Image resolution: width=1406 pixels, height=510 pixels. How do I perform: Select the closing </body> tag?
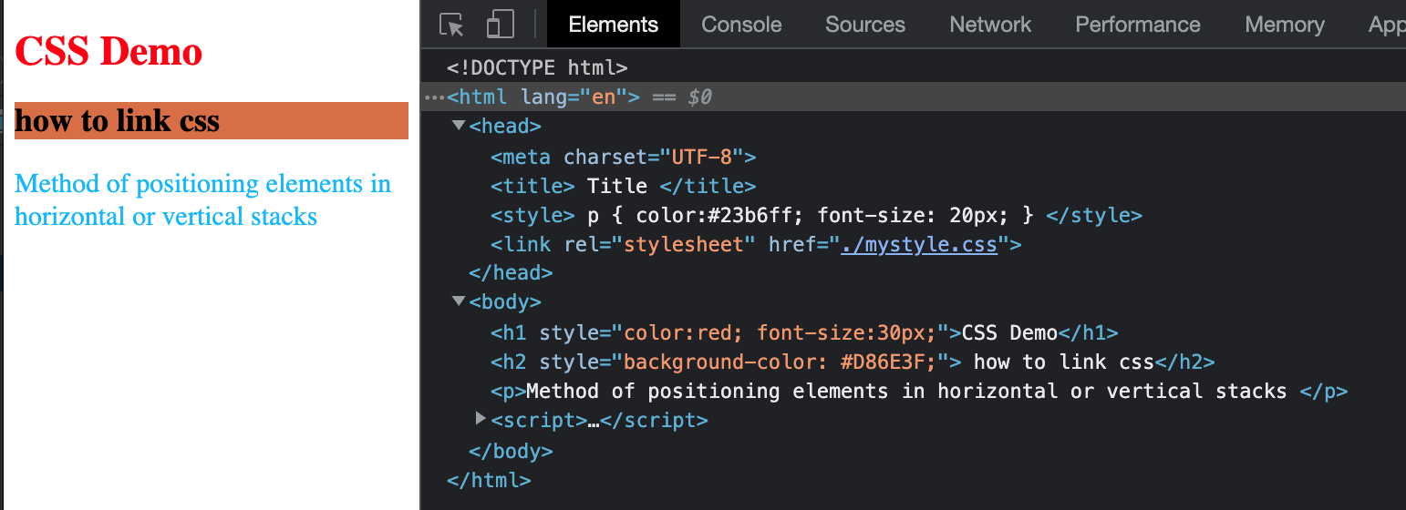point(511,451)
